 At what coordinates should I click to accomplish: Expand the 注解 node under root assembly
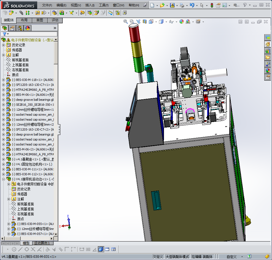click(x=3, y=55)
